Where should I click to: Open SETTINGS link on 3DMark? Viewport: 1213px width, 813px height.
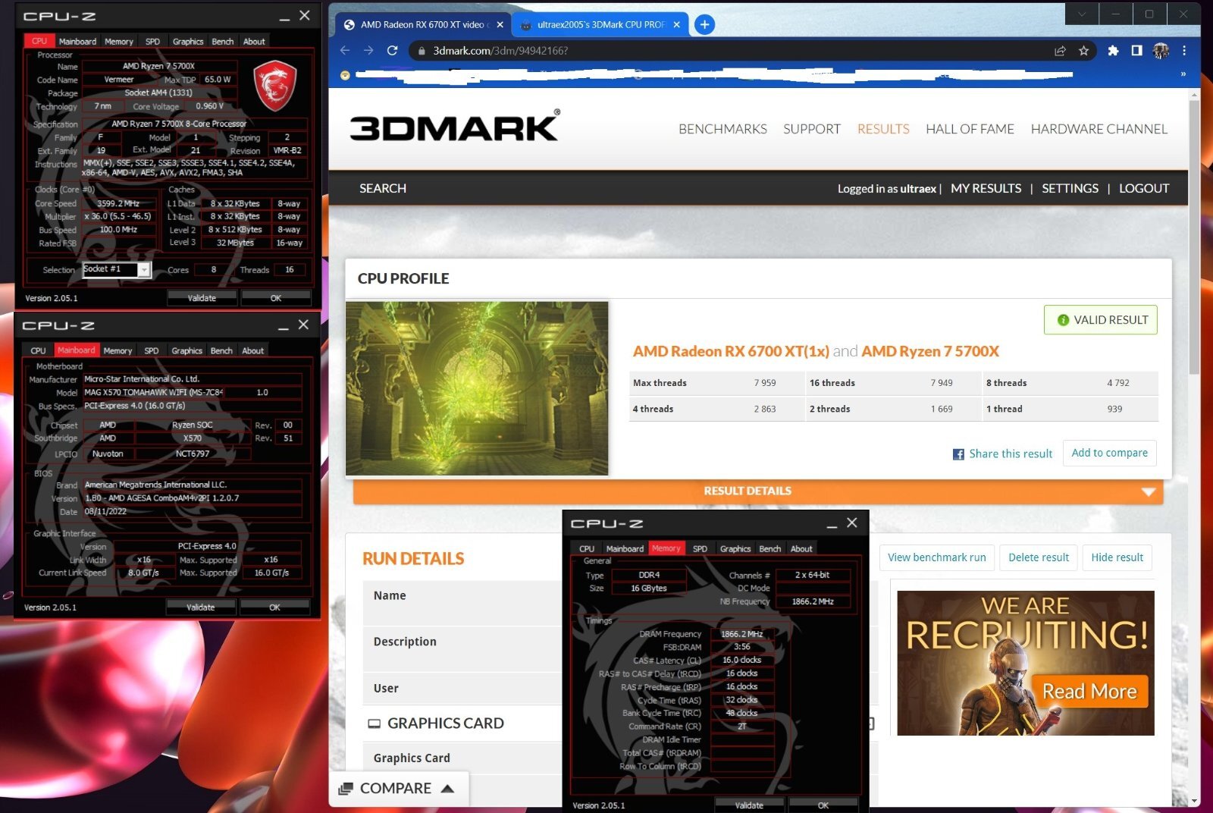1070,188
